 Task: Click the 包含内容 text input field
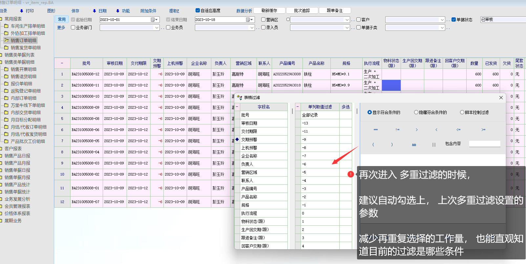click(484, 144)
